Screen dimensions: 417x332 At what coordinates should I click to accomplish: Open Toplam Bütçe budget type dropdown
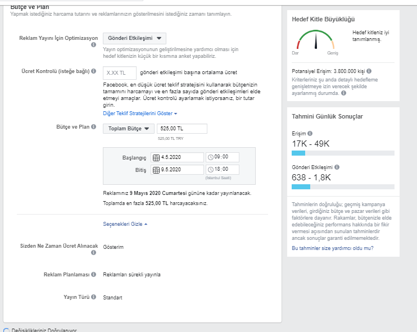[x=129, y=129]
